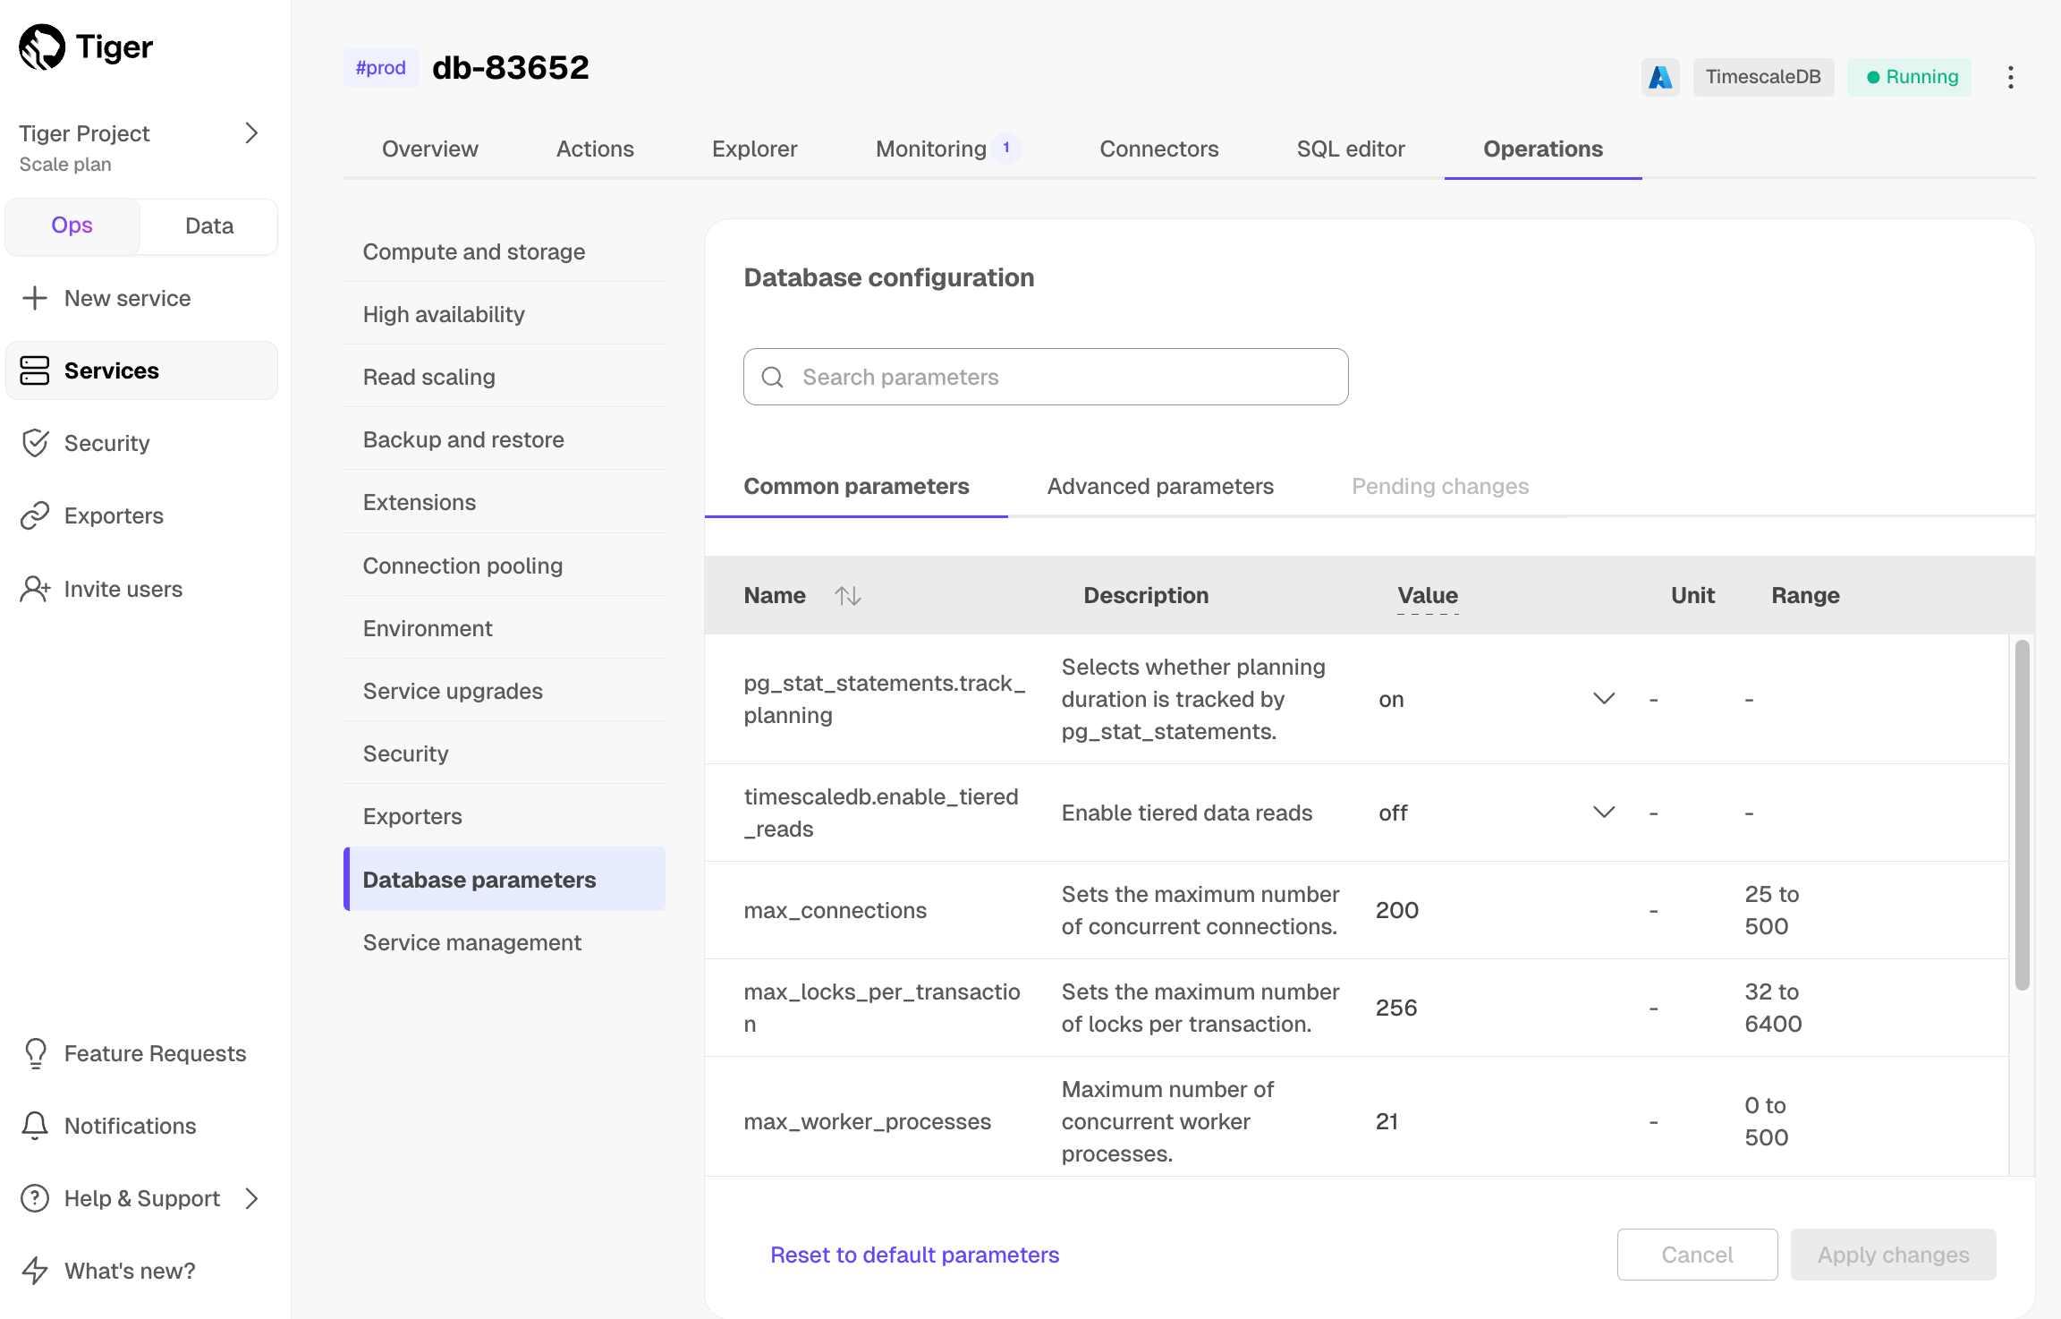This screenshot has width=2061, height=1319.
Task: Click the Notifications bell icon
Action: point(35,1126)
